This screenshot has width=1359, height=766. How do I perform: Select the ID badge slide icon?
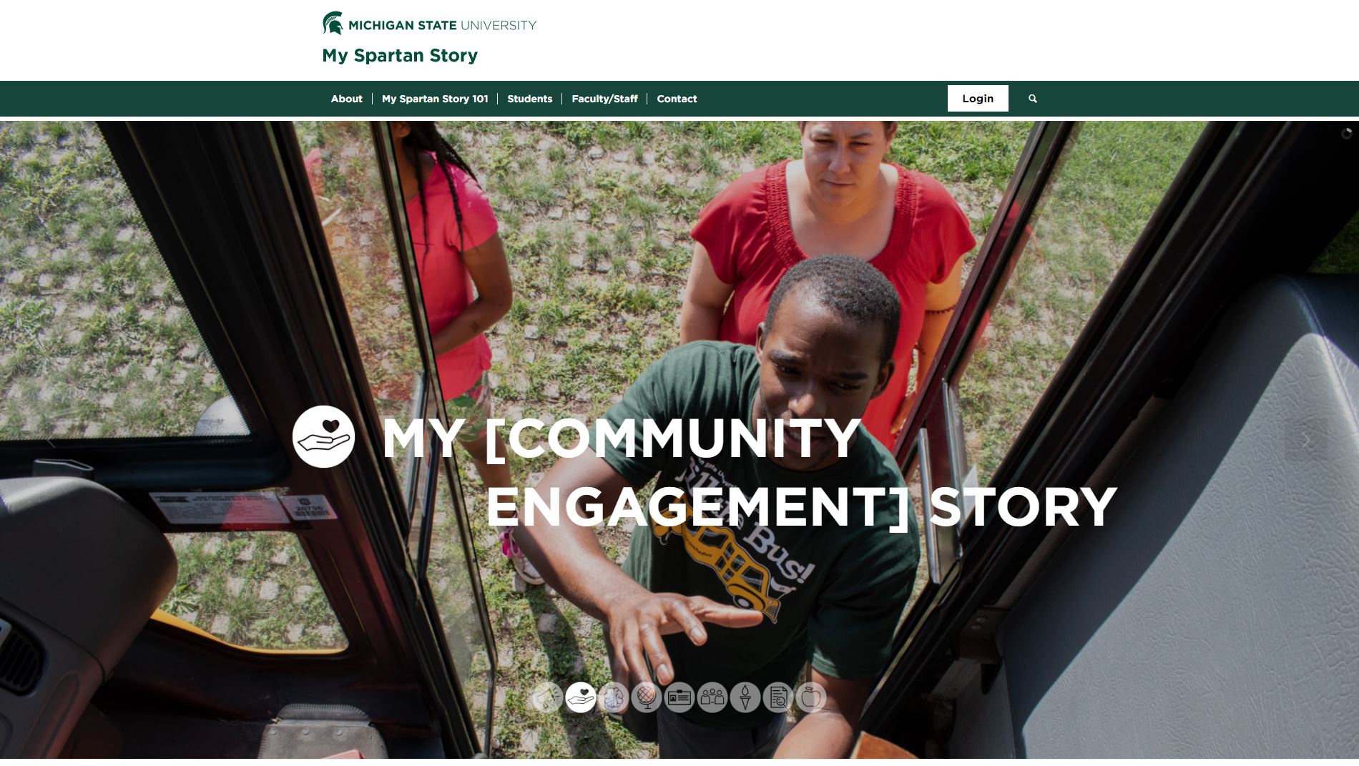[679, 697]
